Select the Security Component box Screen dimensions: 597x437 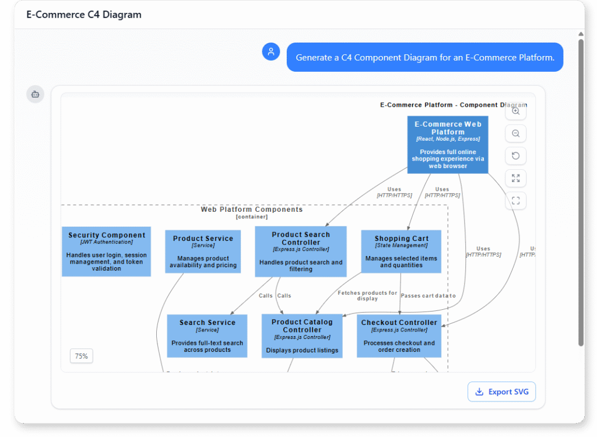[x=106, y=251]
